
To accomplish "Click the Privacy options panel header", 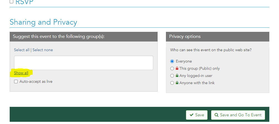I will click(217, 37).
